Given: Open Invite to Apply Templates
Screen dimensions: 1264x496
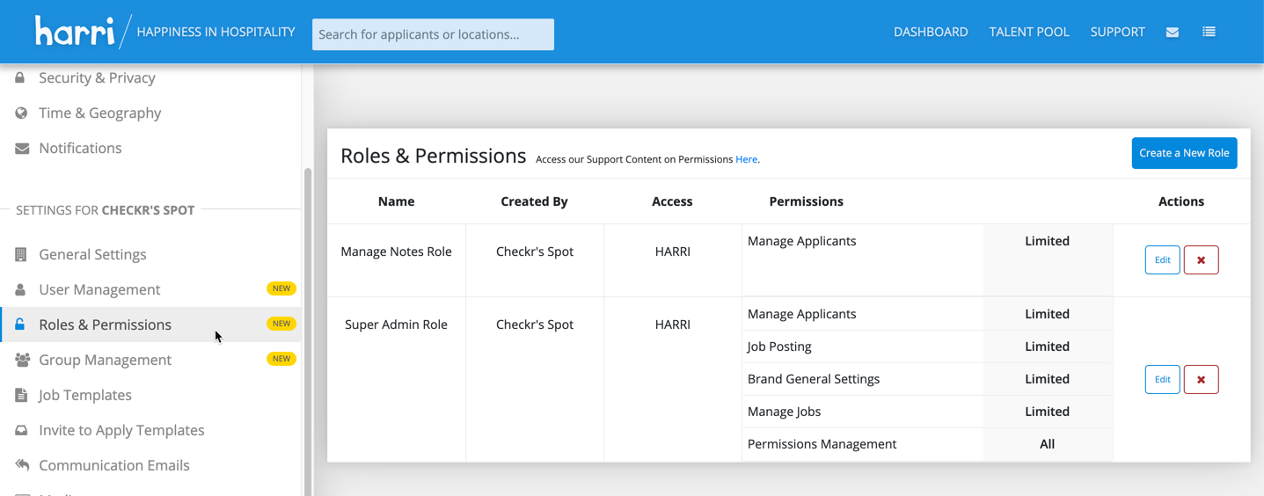Looking at the screenshot, I should tap(121, 430).
